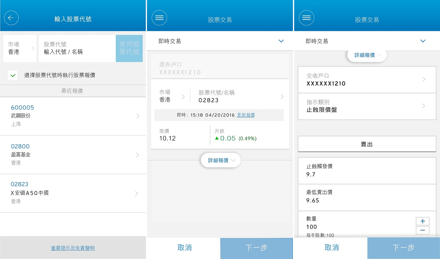Expand the 詳細報價 pill below the 10.12 price
Image resolution: width=440 pixels, height=259 pixels.
[x=220, y=160]
